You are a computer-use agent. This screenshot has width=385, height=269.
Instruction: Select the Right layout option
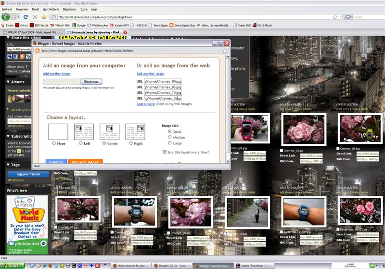click(131, 143)
